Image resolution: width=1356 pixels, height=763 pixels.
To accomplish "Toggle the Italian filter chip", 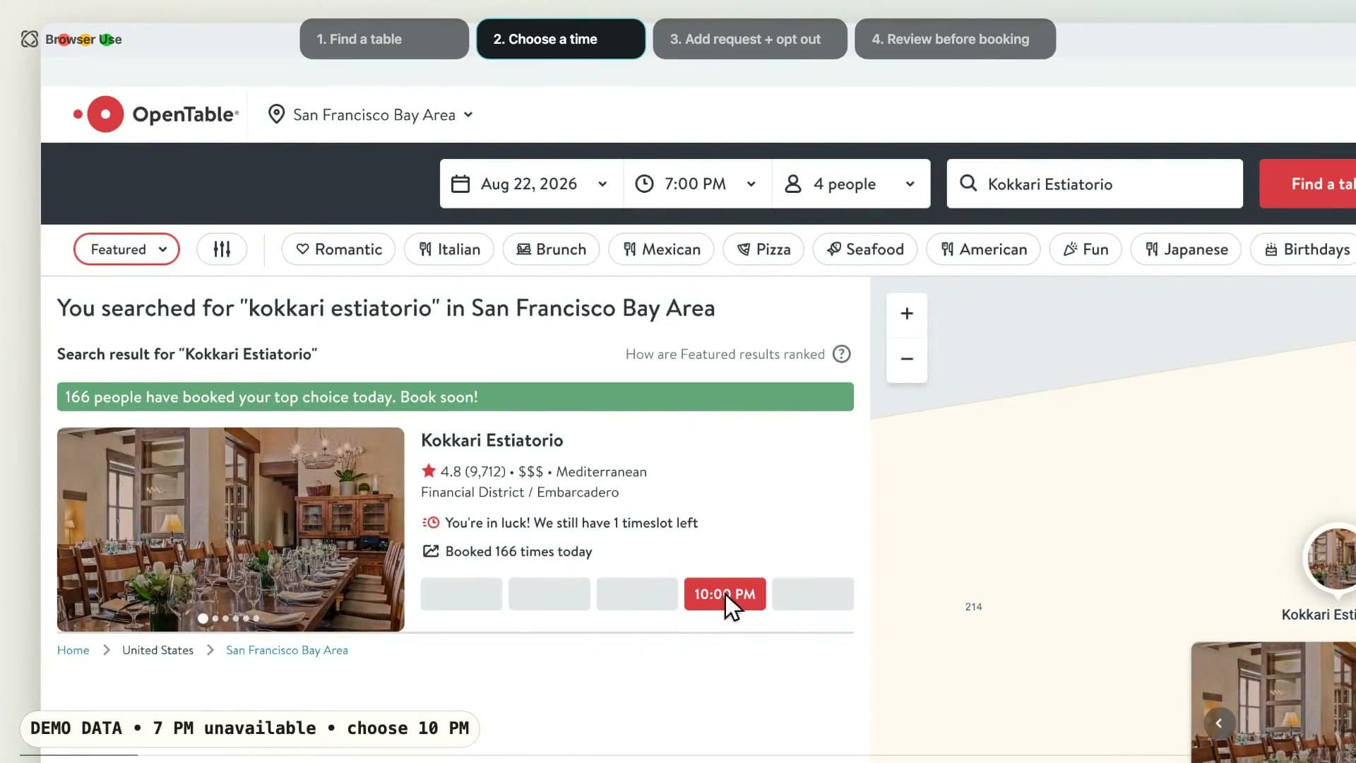I will [x=448, y=249].
